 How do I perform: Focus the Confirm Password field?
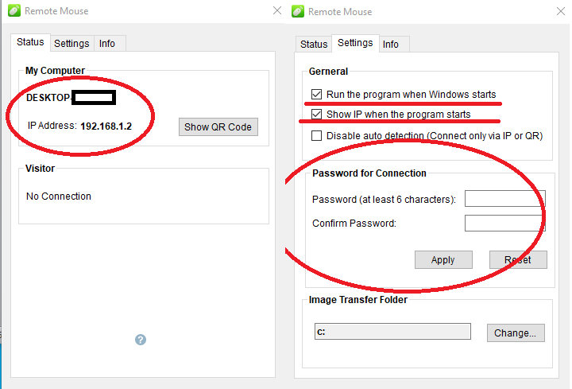pos(504,224)
